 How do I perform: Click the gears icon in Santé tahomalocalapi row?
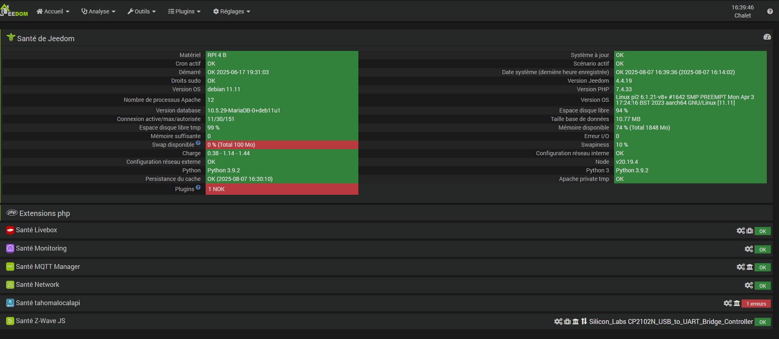[728, 303]
